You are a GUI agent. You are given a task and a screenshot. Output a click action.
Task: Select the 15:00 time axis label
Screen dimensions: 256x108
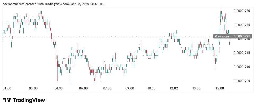[220, 88]
